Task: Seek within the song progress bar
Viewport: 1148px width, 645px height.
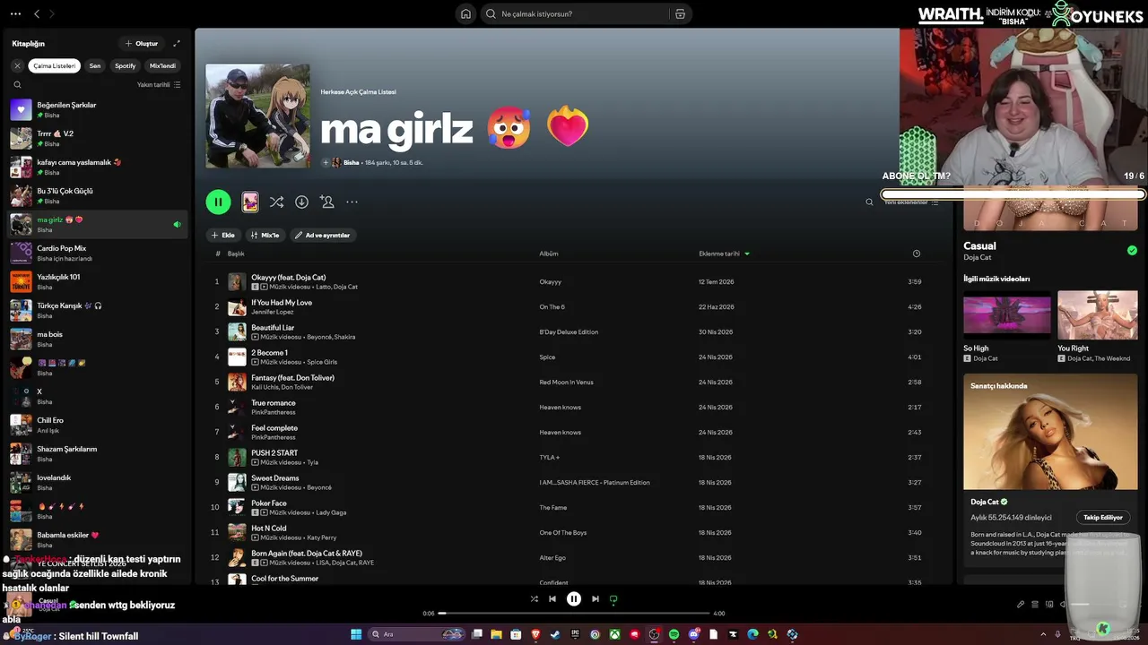Action: (x=574, y=614)
